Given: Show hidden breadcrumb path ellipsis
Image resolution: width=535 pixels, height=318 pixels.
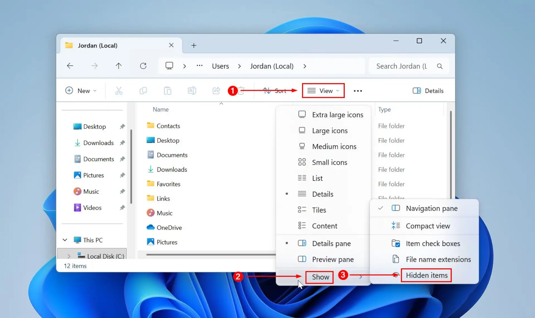Looking at the screenshot, I should click(200, 66).
